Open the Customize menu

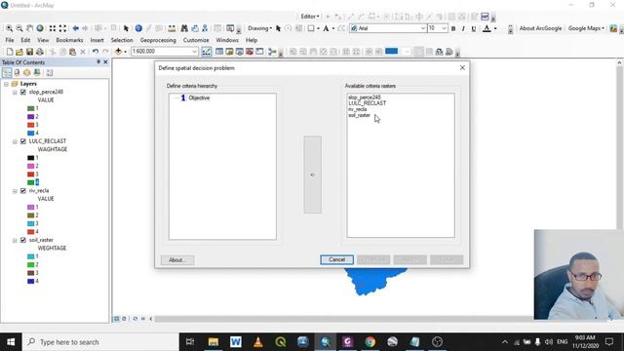click(196, 40)
